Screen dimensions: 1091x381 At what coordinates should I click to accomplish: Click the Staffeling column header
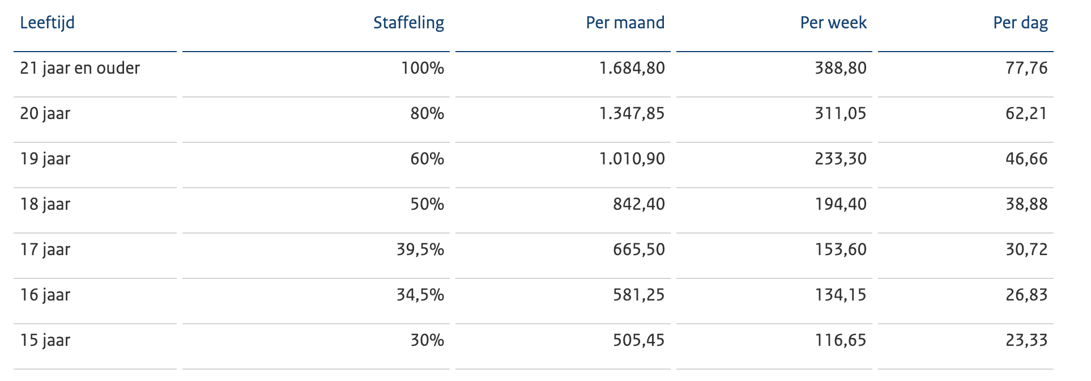pos(408,23)
